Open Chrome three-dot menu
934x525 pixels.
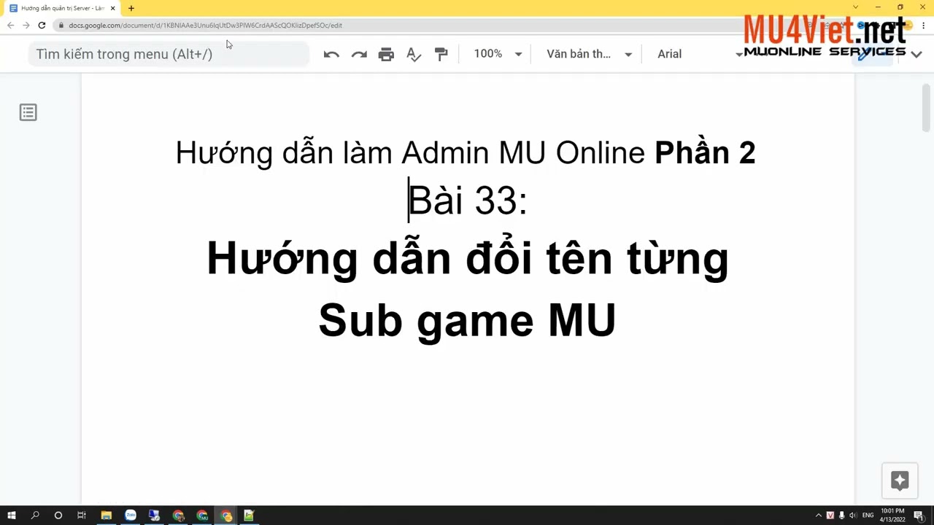click(923, 25)
